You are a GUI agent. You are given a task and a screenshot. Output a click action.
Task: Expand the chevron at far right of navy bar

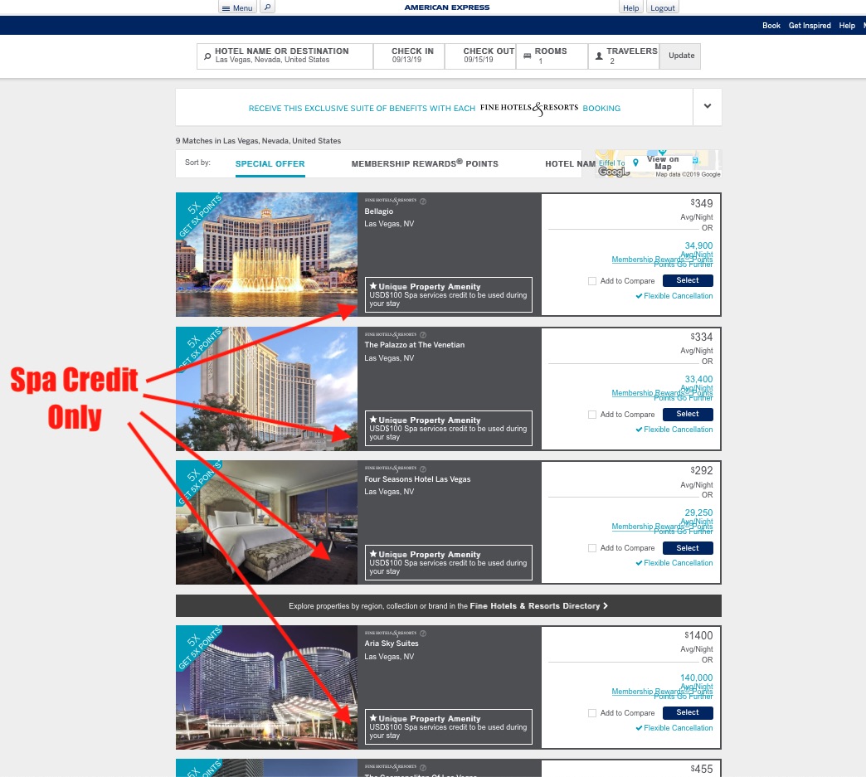pyautogui.click(x=864, y=26)
